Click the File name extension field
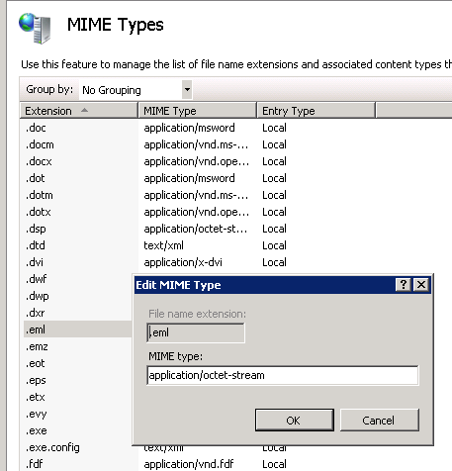Image resolution: width=452 pixels, height=471 pixels. (196, 332)
